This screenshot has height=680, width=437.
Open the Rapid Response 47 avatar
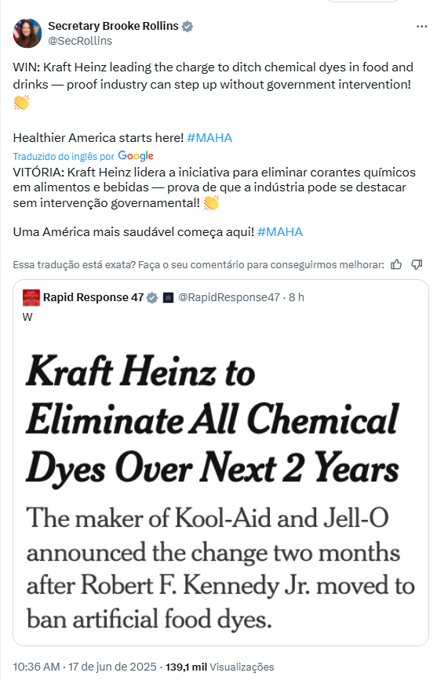[31, 297]
